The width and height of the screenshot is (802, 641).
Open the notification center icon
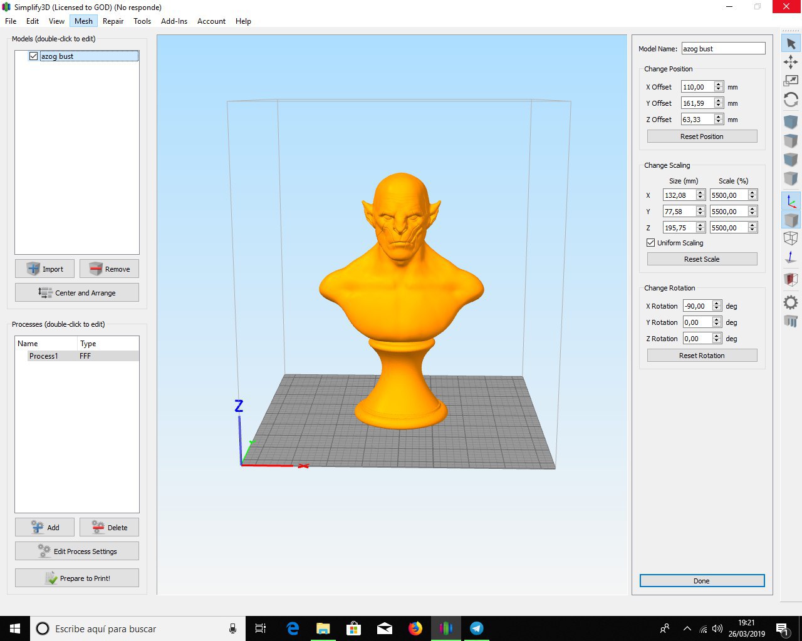782,628
